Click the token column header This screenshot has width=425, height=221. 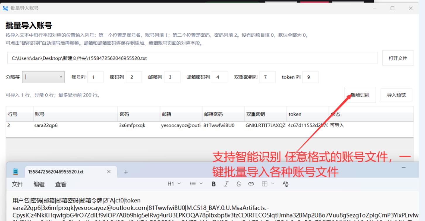click(307, 114)
